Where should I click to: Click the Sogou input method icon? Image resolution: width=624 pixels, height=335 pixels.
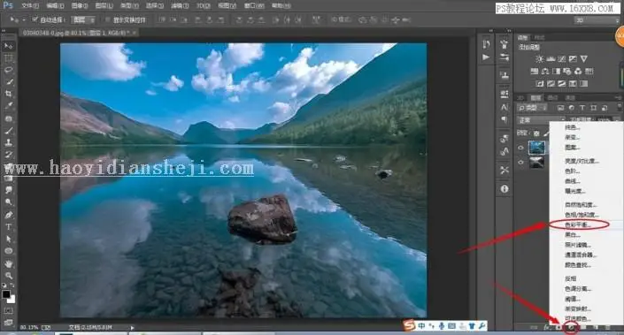(409, 325)
